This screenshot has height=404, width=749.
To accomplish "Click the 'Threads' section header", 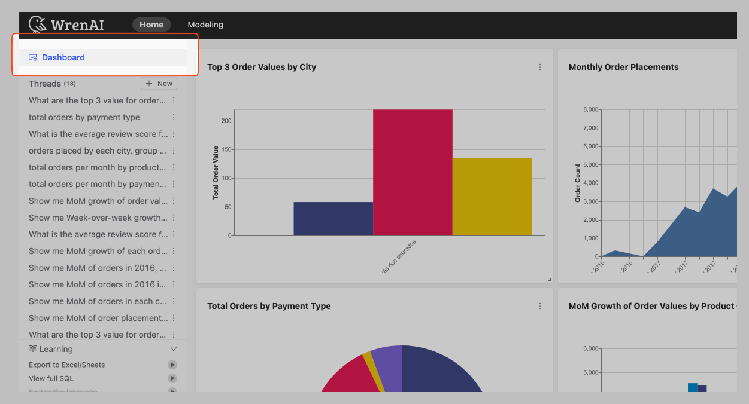I will tap(45, 84).
